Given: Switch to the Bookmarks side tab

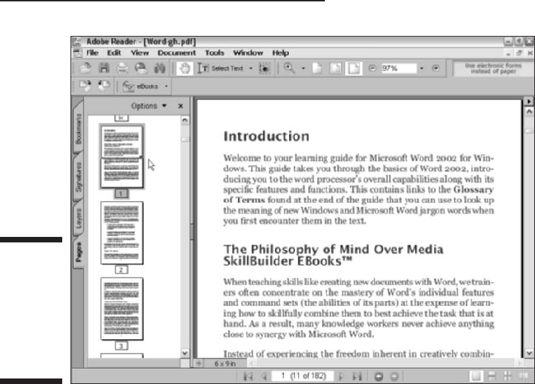Looking at the screenshot, I should pyautogui.click(x=79, y=128).
